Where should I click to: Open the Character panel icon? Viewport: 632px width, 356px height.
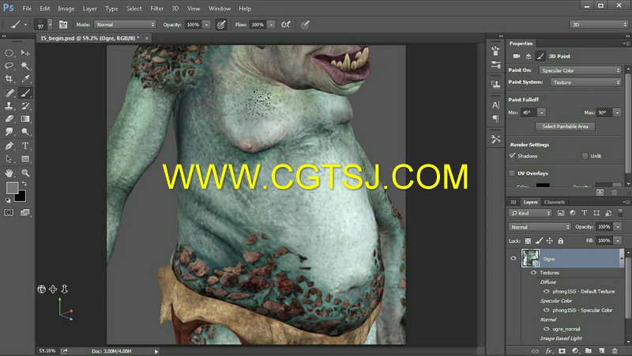(x=496, y=105)
